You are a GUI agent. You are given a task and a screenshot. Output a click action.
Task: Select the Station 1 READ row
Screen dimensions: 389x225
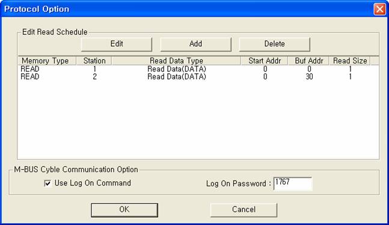(198, 69)
